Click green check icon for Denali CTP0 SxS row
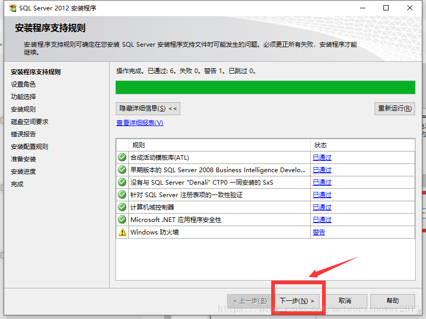 122,182
